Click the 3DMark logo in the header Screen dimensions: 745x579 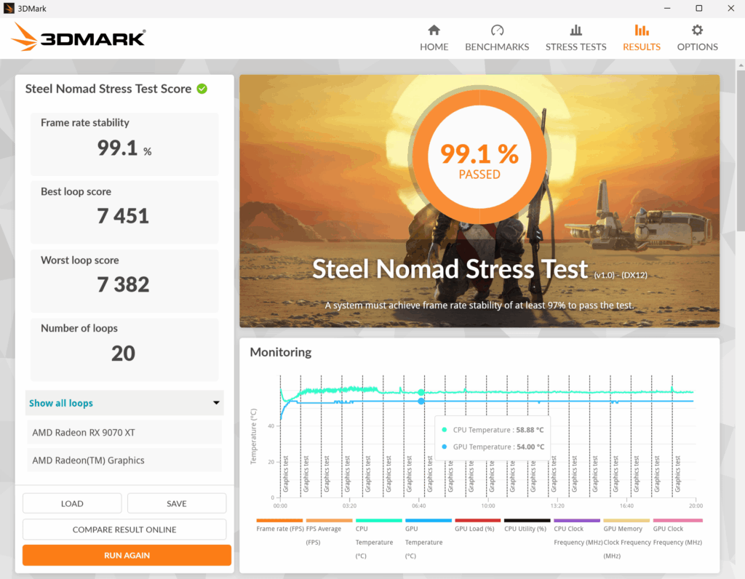point(79,37)
